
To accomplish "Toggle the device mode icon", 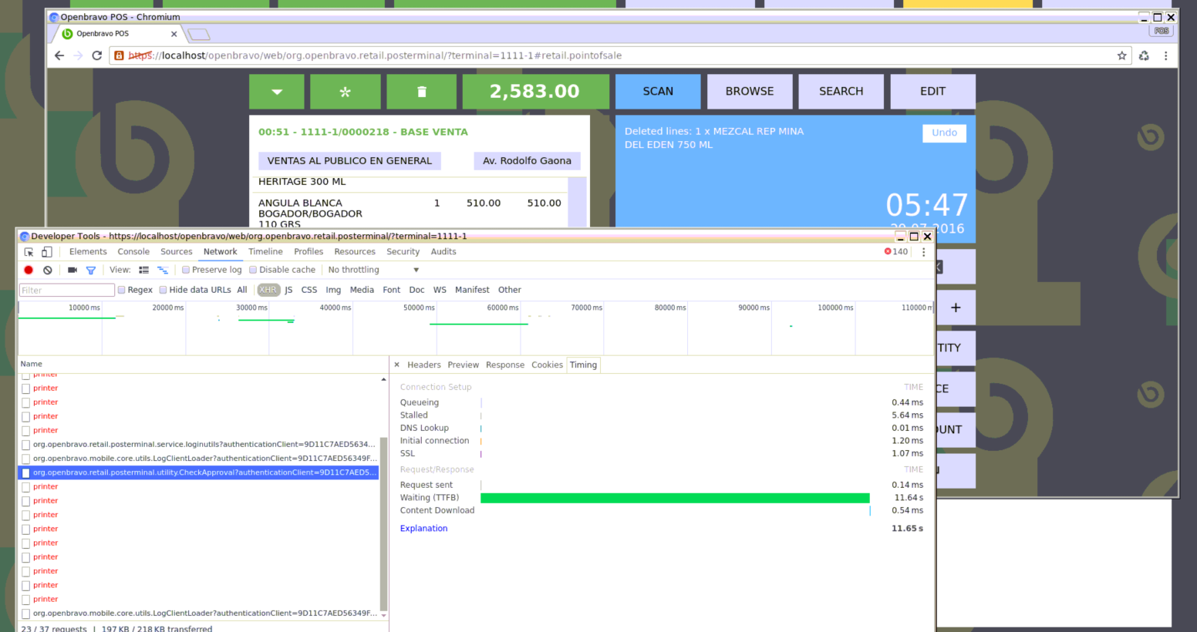I will (46, 252).
